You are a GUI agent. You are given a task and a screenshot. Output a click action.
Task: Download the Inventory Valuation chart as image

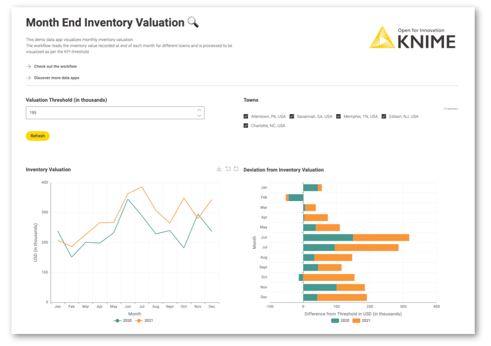(x=219, y=169)
